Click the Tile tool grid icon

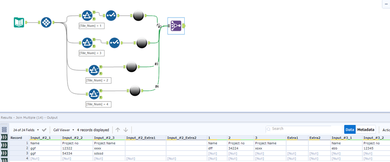click(46, 22)
